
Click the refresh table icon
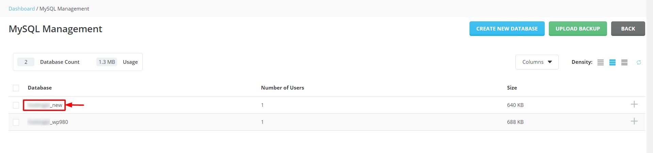pyautogui.click(x=639, y=62)
